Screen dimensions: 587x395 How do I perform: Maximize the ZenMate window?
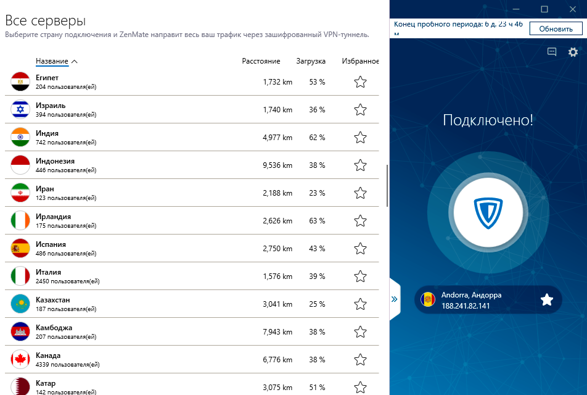544,9
